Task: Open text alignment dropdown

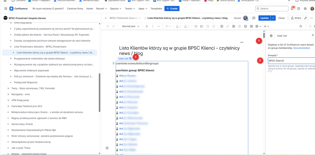Action: (168, 26)
